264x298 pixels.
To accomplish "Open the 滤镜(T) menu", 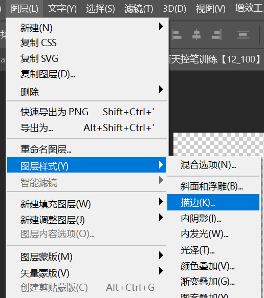I will [139, 9].
